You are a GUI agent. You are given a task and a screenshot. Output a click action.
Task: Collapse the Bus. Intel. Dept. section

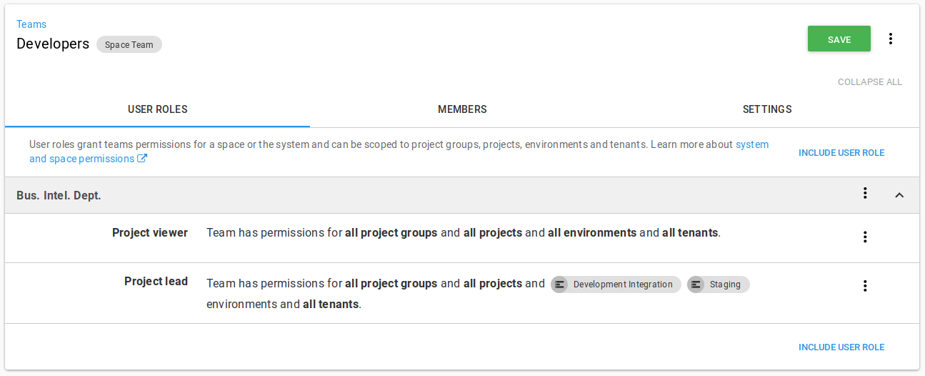899,195
